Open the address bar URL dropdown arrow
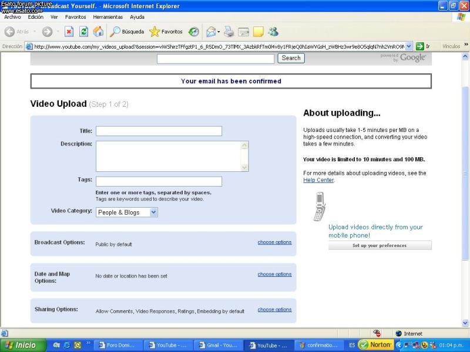The height and width of the screenshot is (352, 470). [x=408, y=46]
